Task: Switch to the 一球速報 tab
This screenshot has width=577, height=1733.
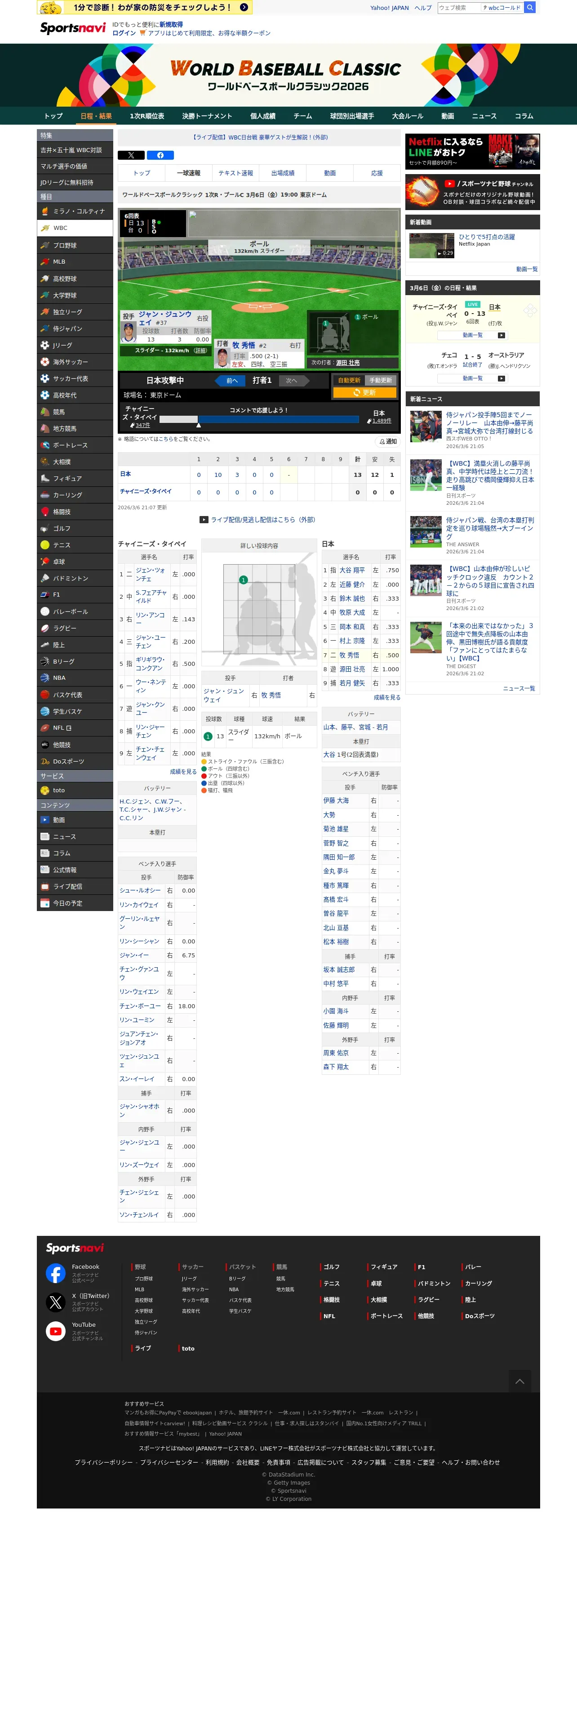Action: pos(189,173)
